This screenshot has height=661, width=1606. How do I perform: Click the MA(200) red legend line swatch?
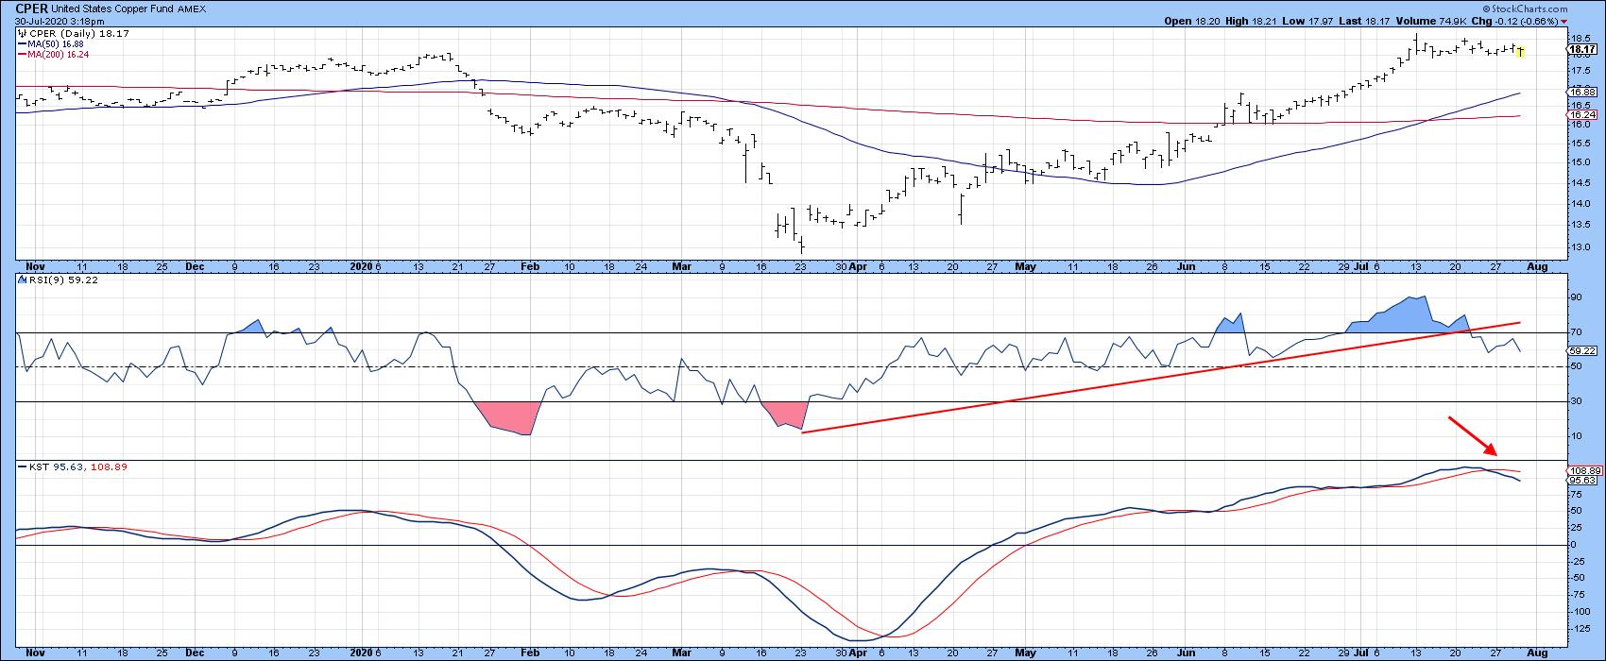pos(22,55)
